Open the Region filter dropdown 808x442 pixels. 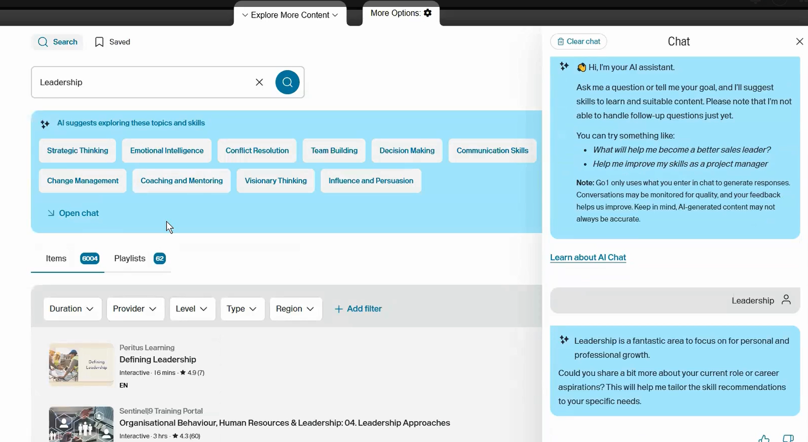pos(295,308)
